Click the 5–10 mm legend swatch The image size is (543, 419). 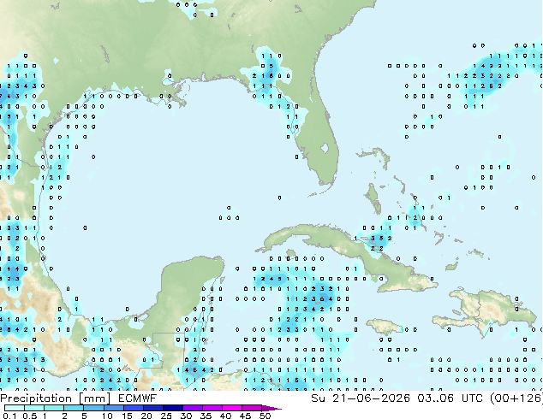[93, 408]
